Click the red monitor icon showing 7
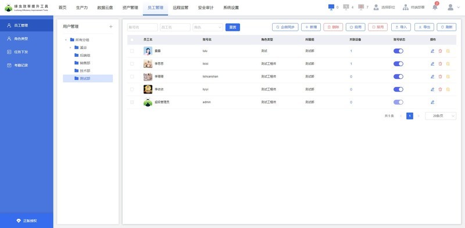 click(x=361, y=7)
